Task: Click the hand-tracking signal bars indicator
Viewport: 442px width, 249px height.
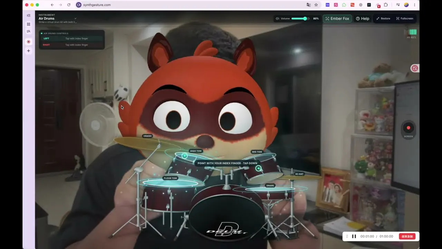Action: coord(411,32)
